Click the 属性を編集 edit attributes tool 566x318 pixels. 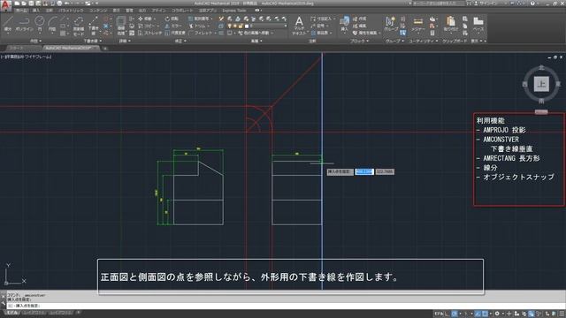coord(365,33)
